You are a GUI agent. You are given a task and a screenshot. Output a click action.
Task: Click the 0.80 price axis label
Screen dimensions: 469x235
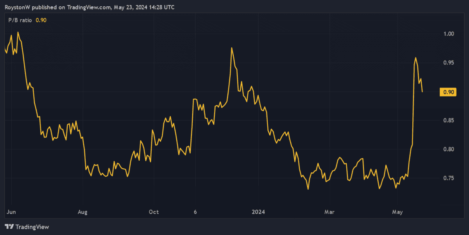448,149
